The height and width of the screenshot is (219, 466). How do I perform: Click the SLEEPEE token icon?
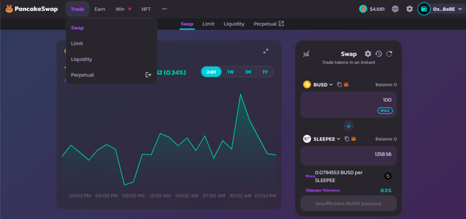[x=307, y=139]
